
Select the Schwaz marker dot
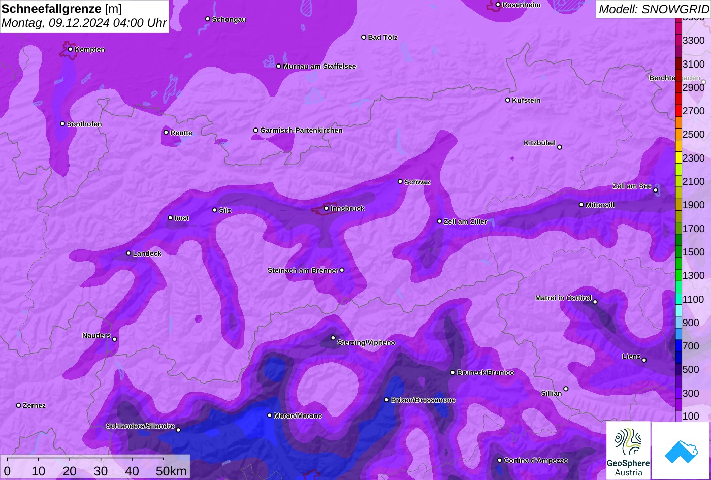coord(400,181)
